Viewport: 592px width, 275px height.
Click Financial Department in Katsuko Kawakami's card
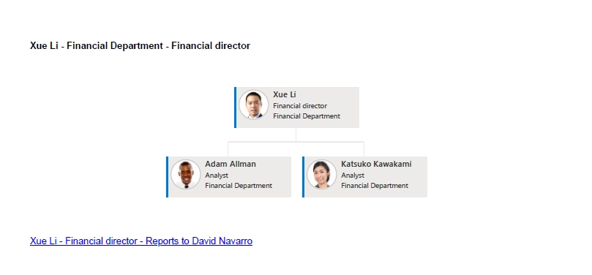(x=375, y=186)
